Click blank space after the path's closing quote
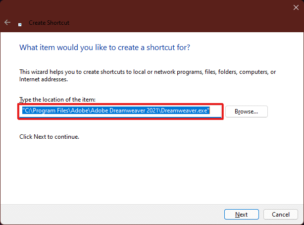 pyautogui.click(x=215, y=111)
